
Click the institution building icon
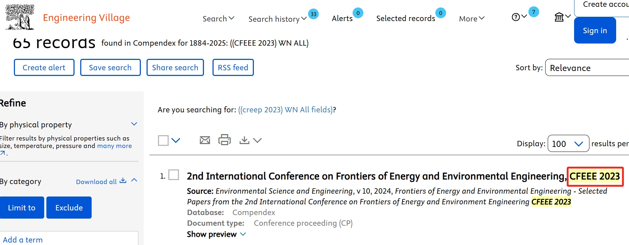tap(559, 17)
